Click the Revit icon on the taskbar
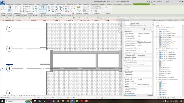The height and width of the screenshot is (103, 184). click(x=72, y=101)
